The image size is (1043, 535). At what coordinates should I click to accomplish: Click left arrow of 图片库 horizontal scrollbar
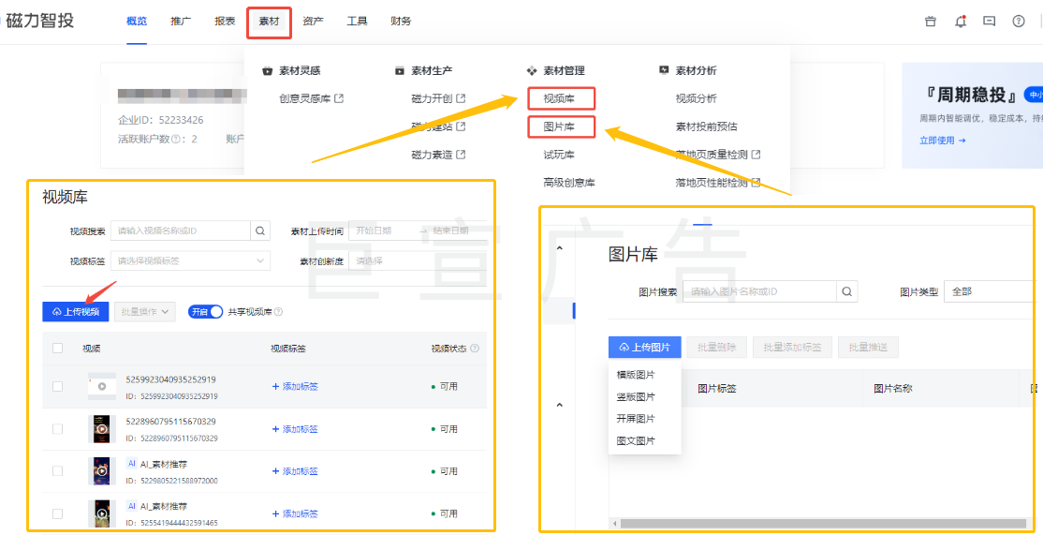pos(614,524)
